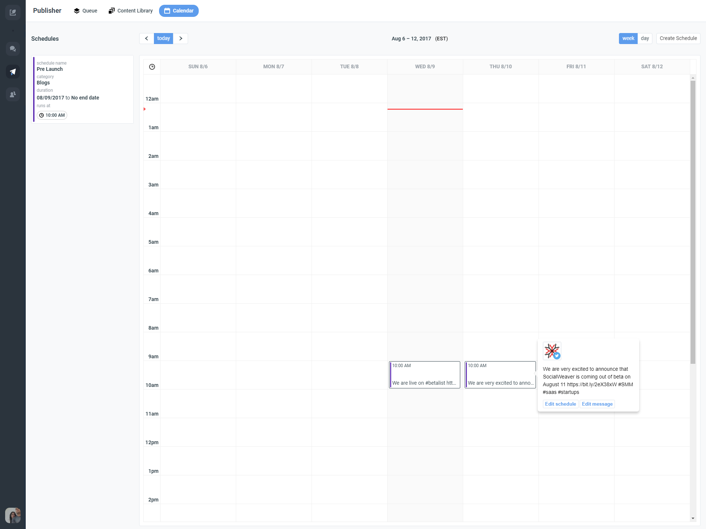Open the Pre Launch schedule card

(x=83, y=89)
